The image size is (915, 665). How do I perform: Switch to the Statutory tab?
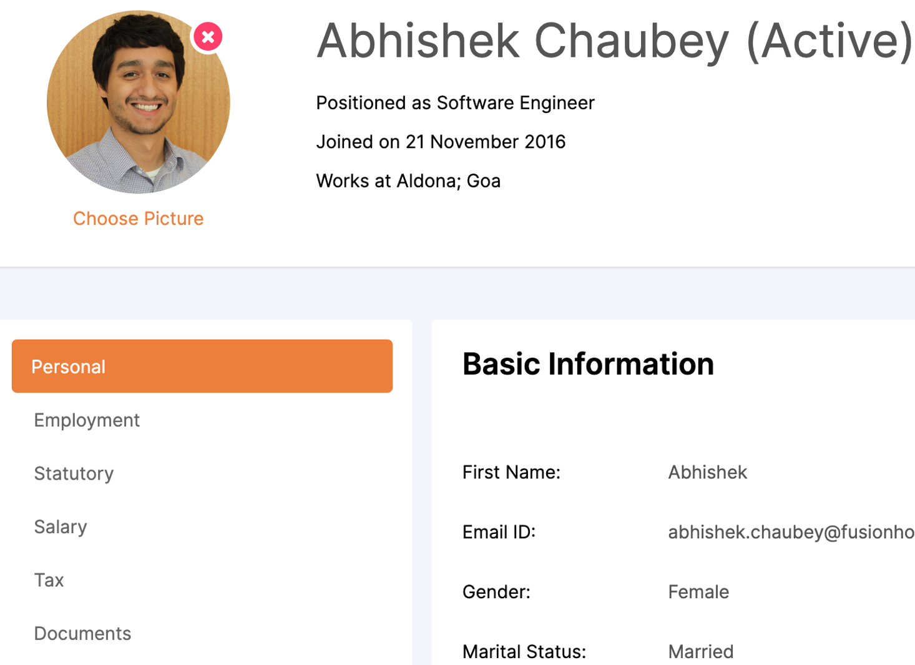click(x=74, y=473)
